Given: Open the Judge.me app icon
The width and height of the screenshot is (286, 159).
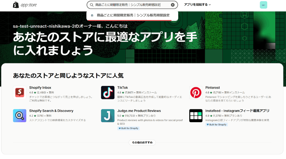Looking at the screenshot, I should point(108,115).
